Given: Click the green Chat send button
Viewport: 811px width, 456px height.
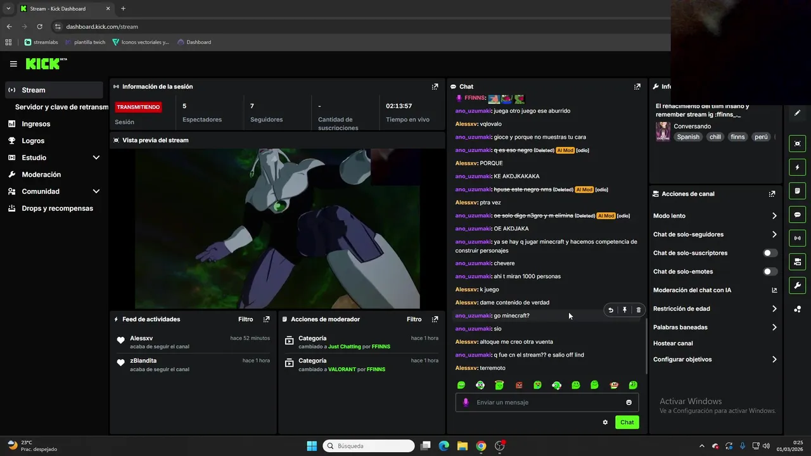Looking at the screenshot, I should [x=627, y=422].
